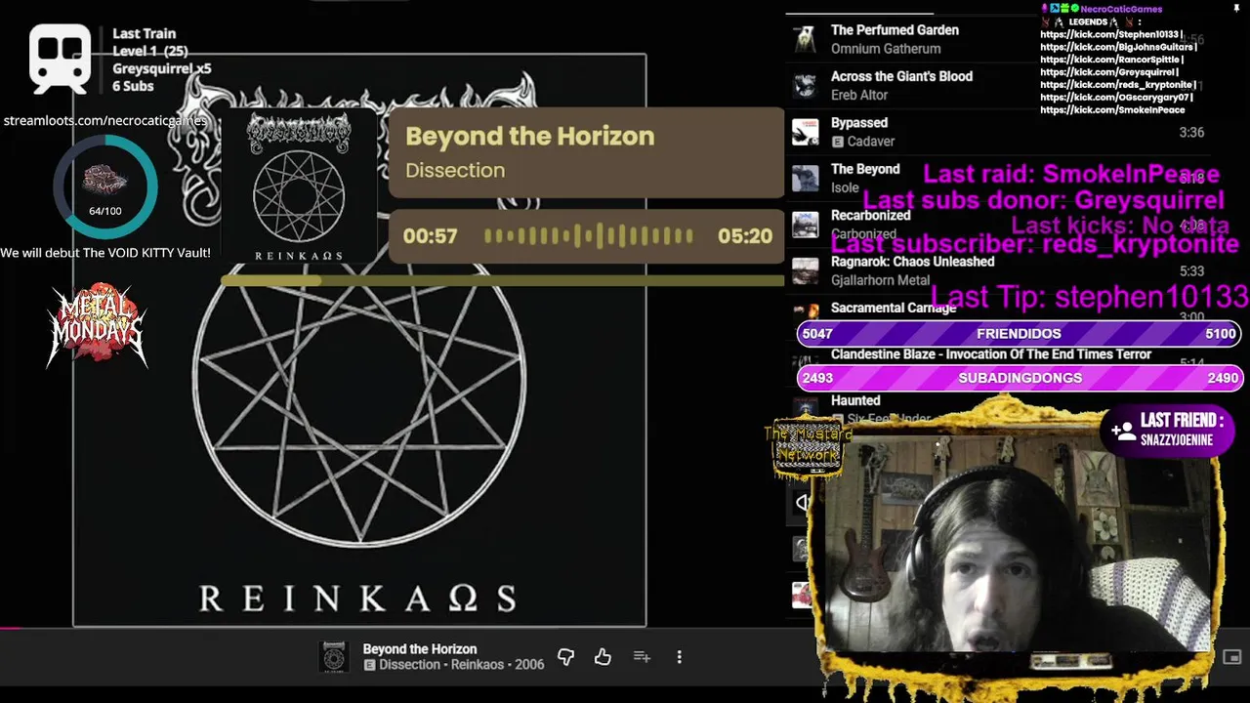
Task: Click the 64/100 circular goal meter
Action: (x=105, y=186)
